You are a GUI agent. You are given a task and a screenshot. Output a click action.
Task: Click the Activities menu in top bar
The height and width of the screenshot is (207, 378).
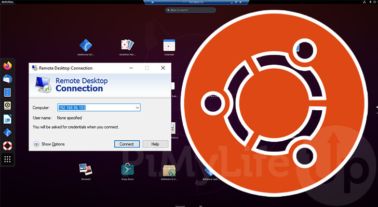pos(7,2)
